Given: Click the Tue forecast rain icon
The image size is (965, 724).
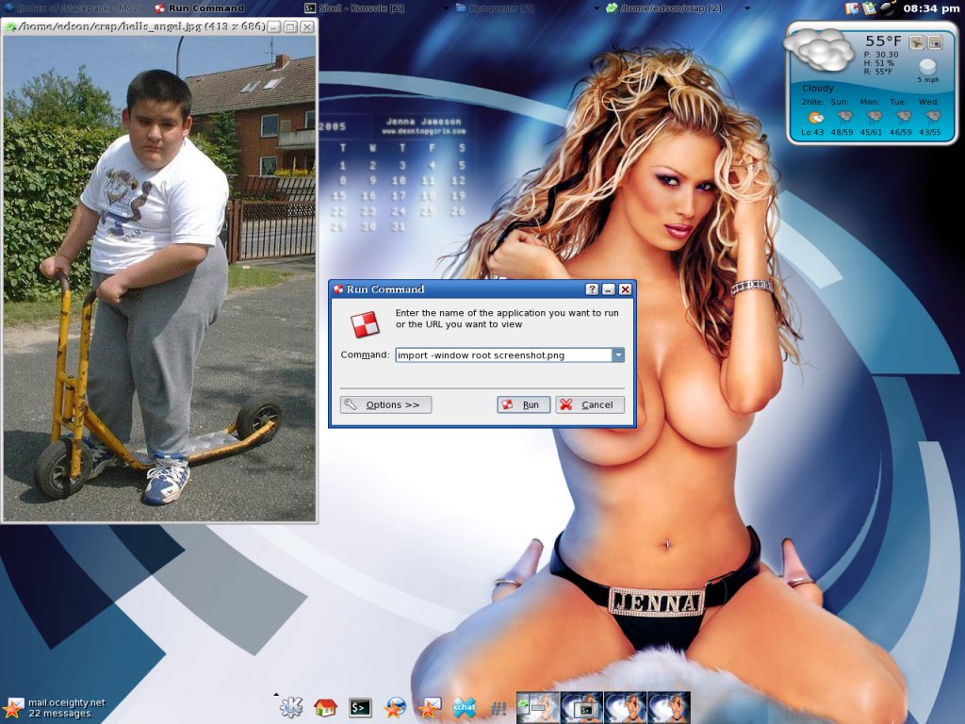Looking at the screenshot, I should click(903, 117).
